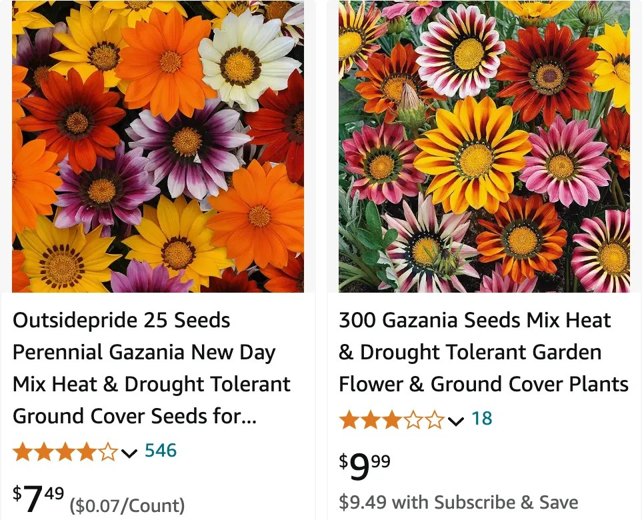
Task: Open the 300 Gazania Seeds product image
Action: (x=484, y=145)
